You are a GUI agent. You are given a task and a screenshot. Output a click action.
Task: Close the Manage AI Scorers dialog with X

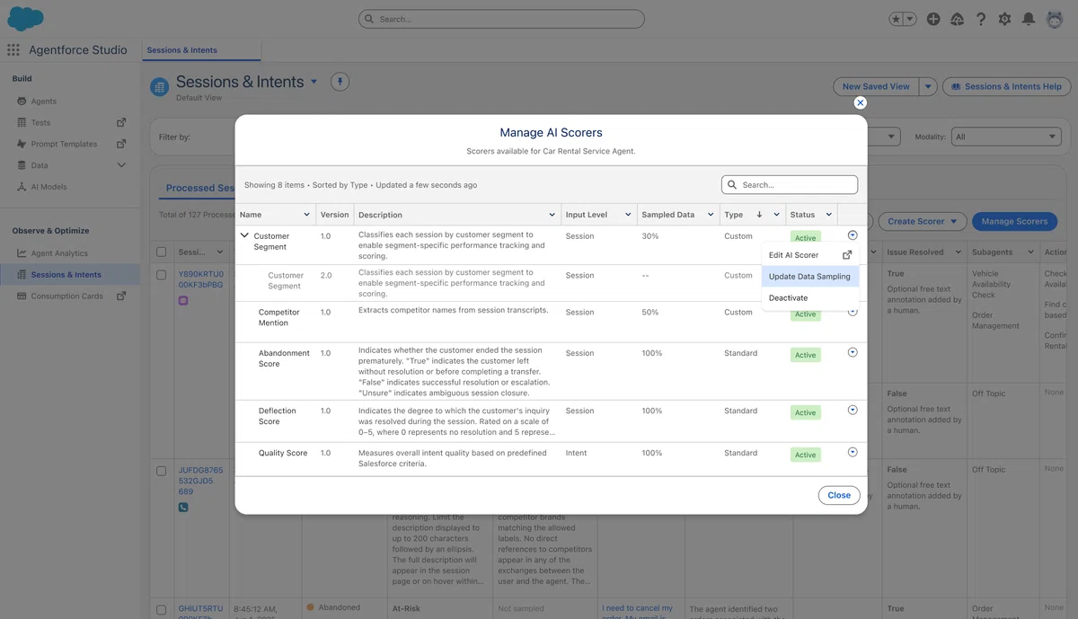coord(860,103)
